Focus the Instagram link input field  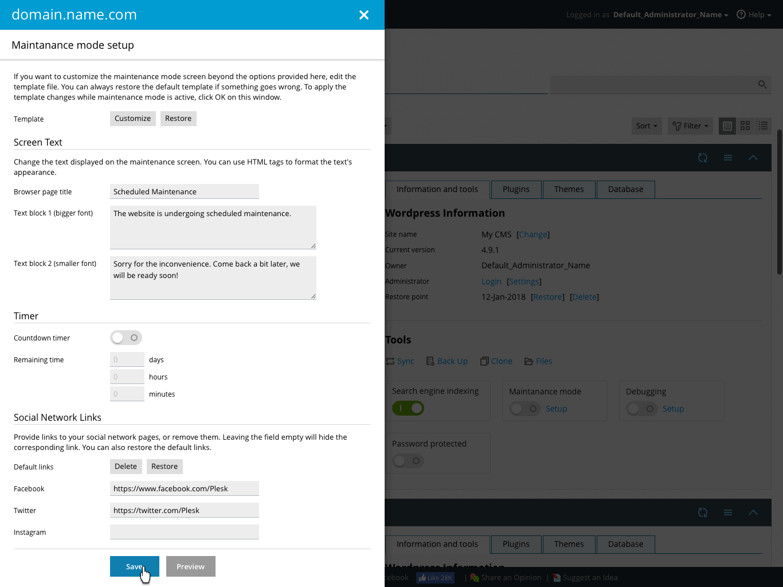(x=185, y=532)
